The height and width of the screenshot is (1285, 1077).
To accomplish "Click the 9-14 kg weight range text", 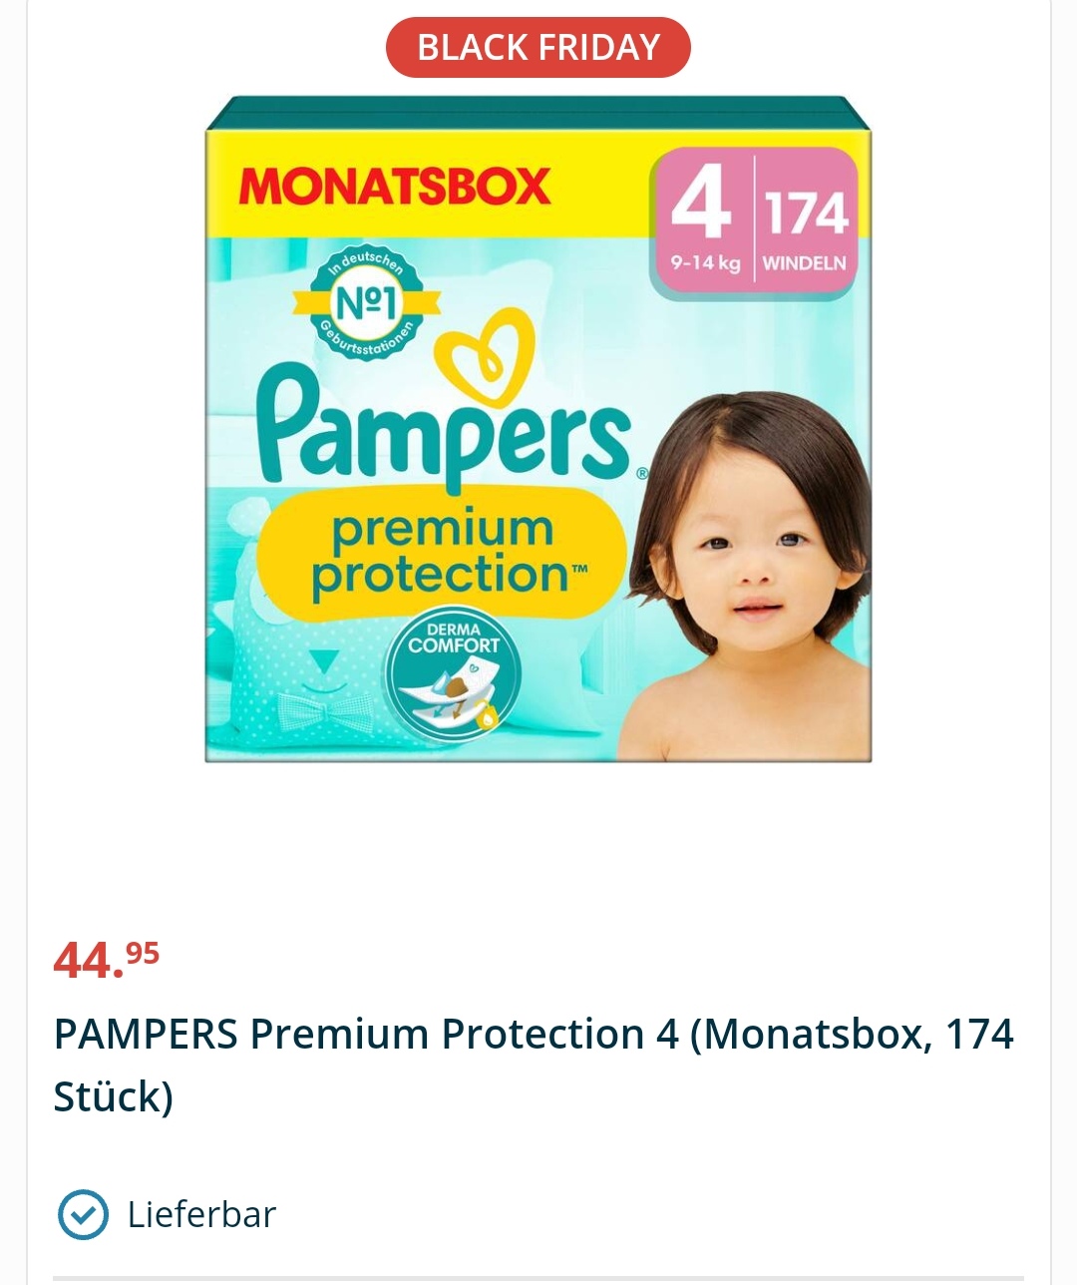I will pos(705,263).
